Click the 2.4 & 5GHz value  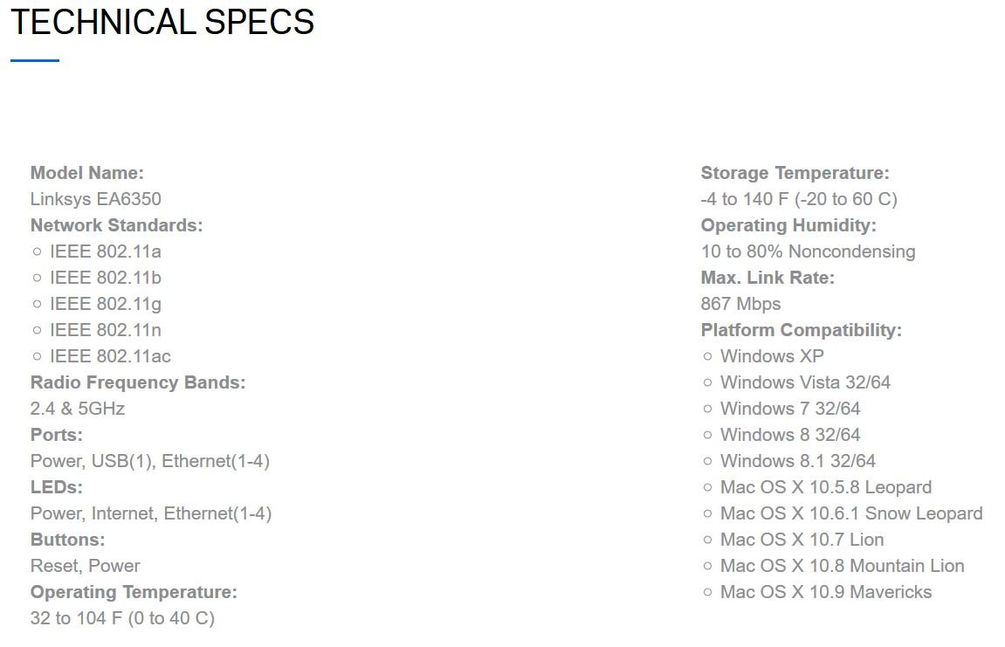(x=78, y=409)
